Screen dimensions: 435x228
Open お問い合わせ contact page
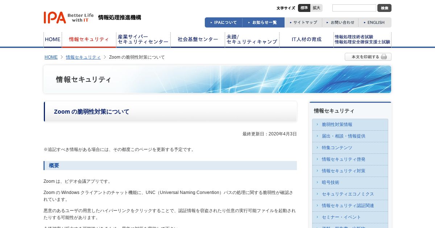click(340, 22)
